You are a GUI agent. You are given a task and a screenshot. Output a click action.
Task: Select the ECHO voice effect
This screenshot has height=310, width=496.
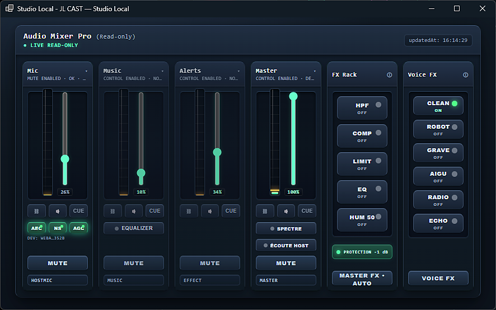point(438,223)
